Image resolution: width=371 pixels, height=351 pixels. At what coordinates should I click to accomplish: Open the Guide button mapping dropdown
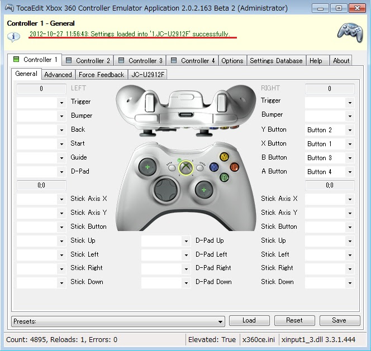point(41,158)
